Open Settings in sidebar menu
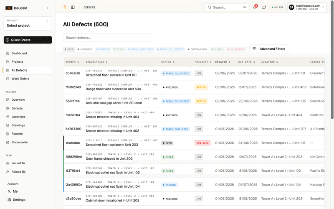This screenshot has width=334, height=209. (x=28, y=200)
